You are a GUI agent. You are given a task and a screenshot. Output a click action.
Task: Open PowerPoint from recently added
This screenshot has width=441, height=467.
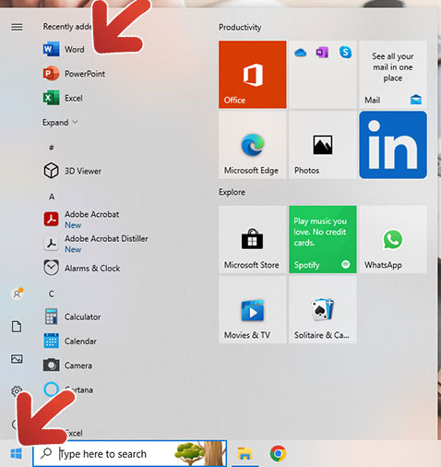coord(74,74)
